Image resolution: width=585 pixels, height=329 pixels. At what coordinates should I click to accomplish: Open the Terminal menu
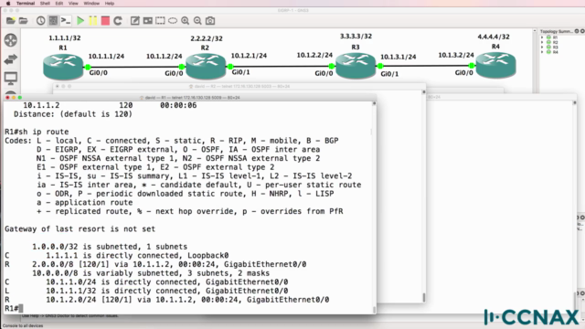click(x=26, y=4)
